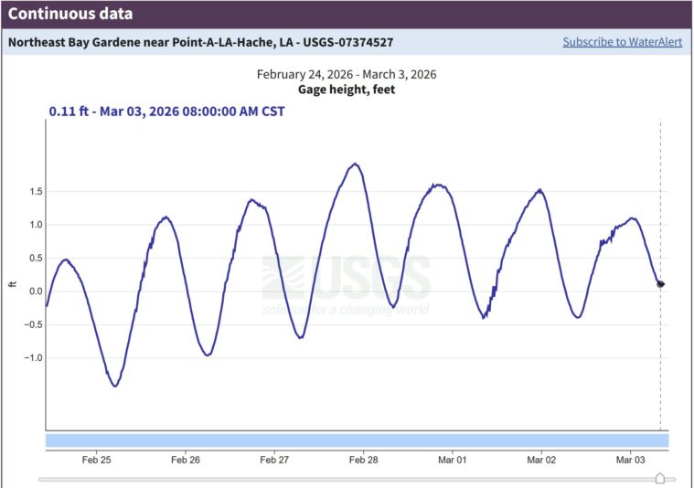
Task: Click the ft y-axis unit label
Action: tap(13, 284)
